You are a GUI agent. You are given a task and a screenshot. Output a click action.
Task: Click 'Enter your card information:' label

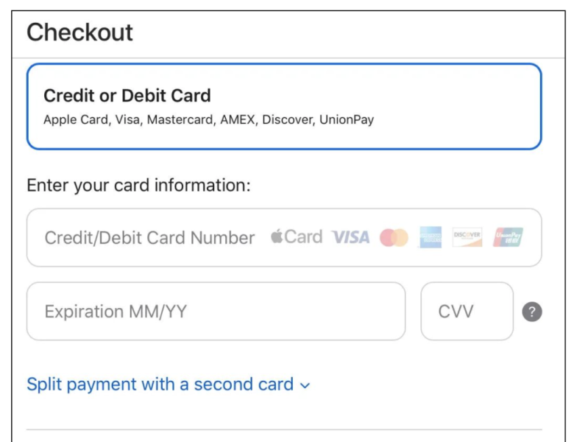tap(139, 185)
